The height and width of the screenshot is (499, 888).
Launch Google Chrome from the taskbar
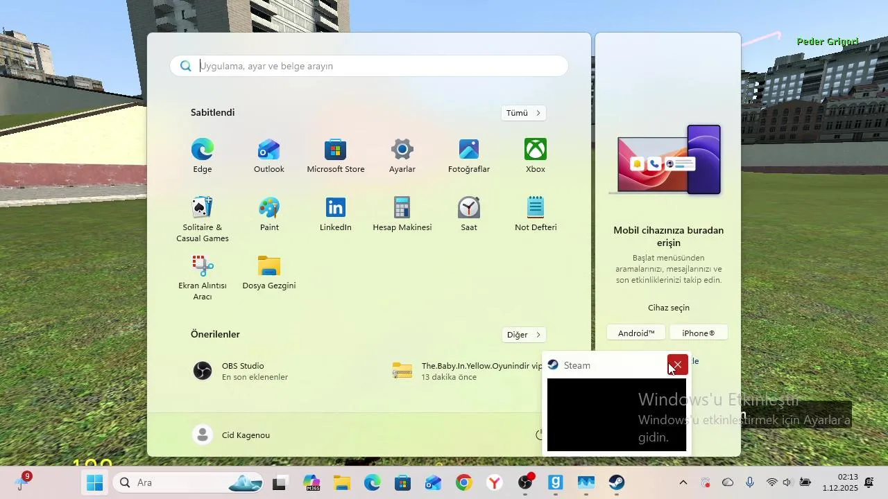click(464, 483)
